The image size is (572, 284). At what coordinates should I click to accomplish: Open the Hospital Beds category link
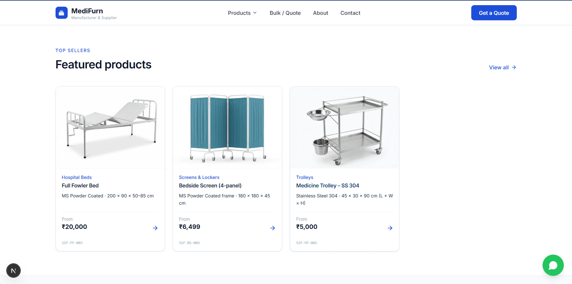[76, 177]
